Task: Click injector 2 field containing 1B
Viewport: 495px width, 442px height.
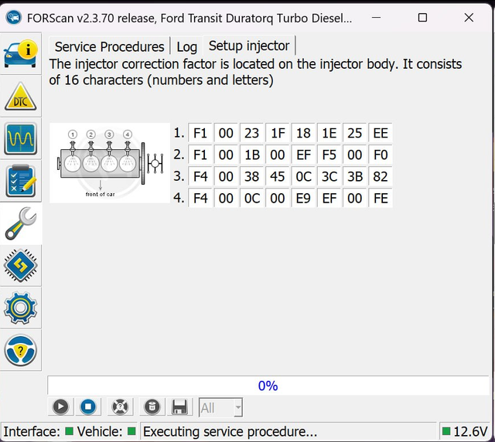Action: click(x=251, y=155)
